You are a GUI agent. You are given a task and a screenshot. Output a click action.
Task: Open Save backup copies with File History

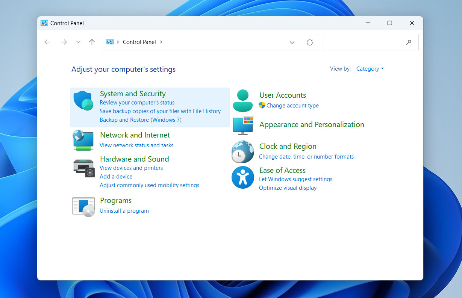(160, 111)
